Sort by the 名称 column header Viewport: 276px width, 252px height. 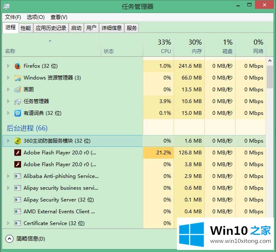[x=51, y=47]
